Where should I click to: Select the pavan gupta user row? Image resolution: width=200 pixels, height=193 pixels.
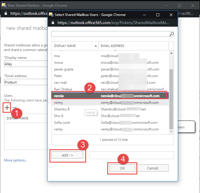[x=110, y=69]
